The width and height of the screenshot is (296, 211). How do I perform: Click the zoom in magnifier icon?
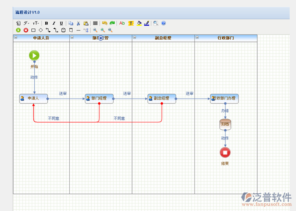tap(102, 30)
